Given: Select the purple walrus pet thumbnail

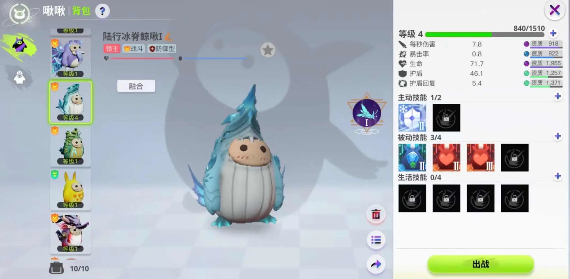Looking at the screenshot, I should 71,58.
